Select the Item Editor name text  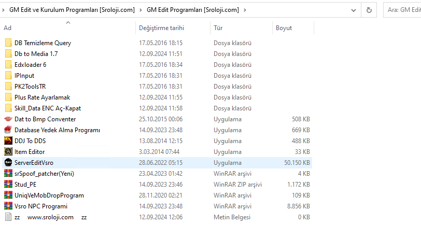point(30,152)
